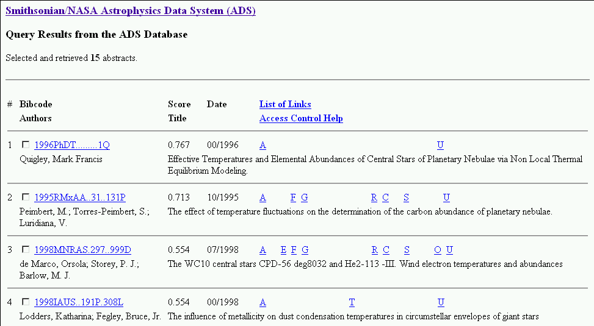The height and width of the screenshot is (326, 594).
Task: Click the R link for result 3
Action: coord(374,250)
